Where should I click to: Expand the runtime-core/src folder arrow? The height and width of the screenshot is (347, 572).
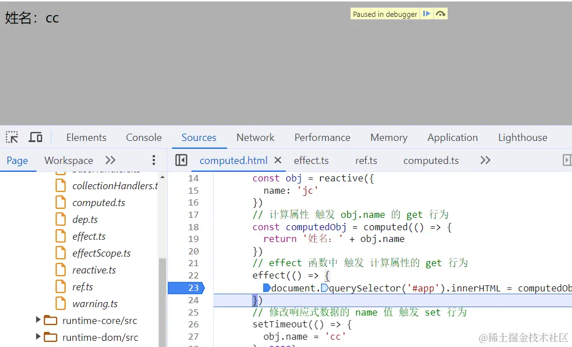click(38, 320)
